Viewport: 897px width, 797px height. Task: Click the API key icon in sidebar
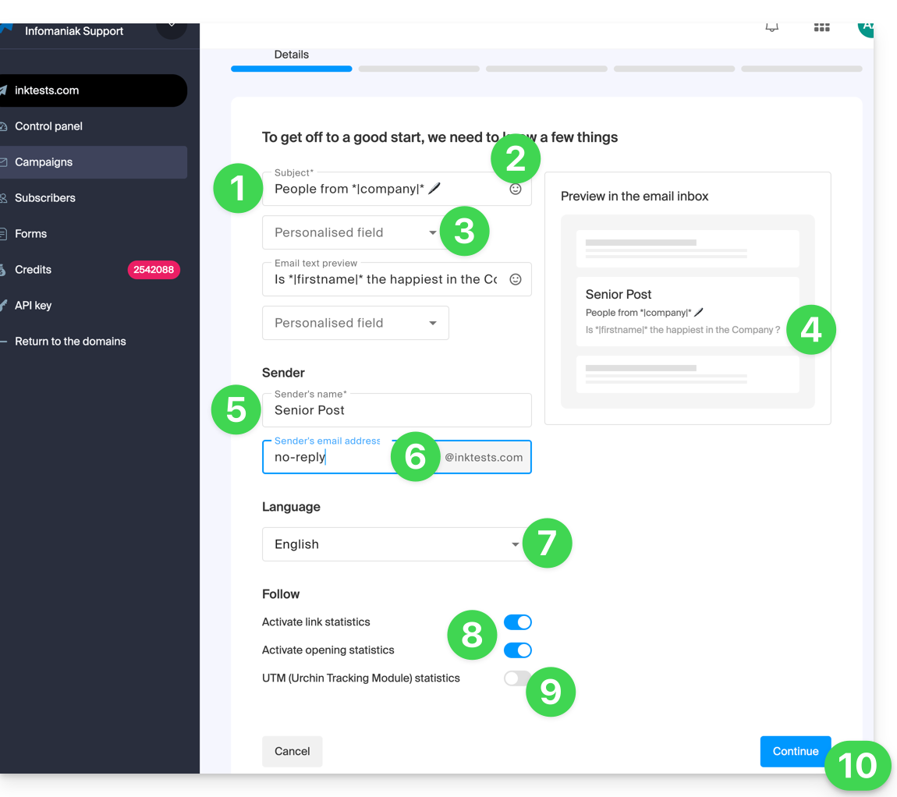[4, 306]
